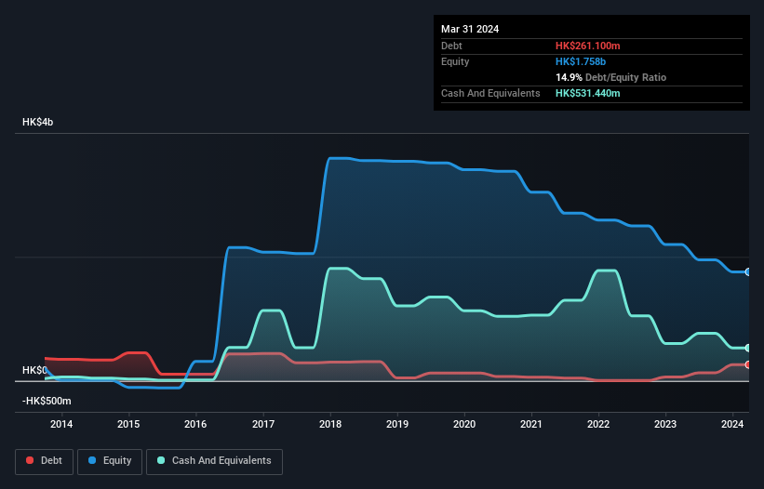764x489 pixels.
Task: Click the 2018 x-axis label
Action: tap(330, 424)
